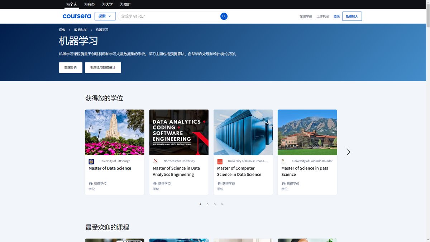Open Master of Data Science title

tap(110, 168)
